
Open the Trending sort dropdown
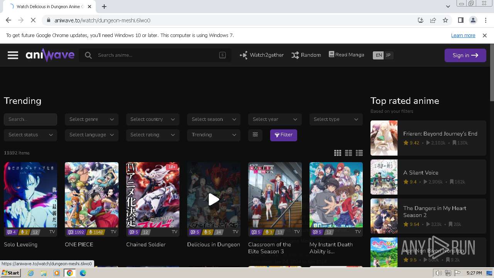point(214,135)
